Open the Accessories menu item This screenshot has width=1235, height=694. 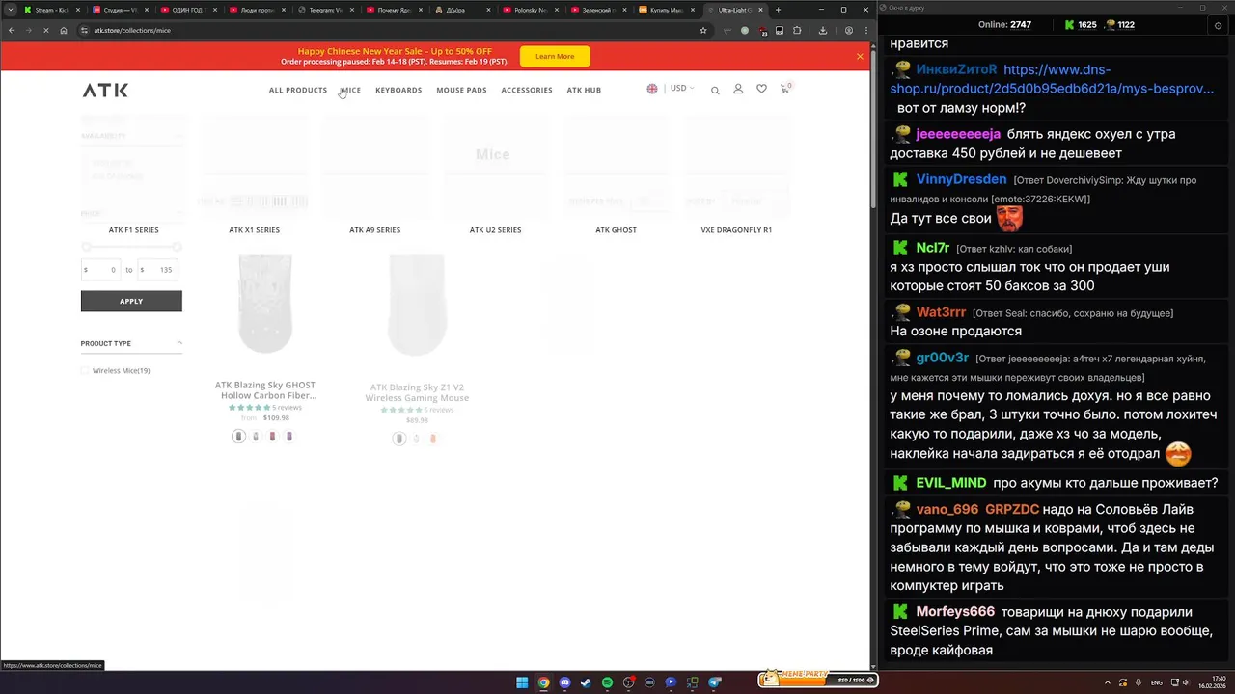click(527, 90)
